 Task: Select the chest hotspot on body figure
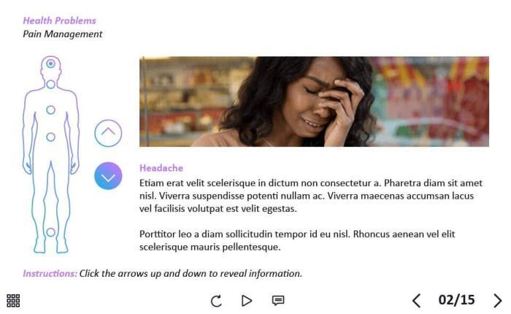click(x=50, y=110)
